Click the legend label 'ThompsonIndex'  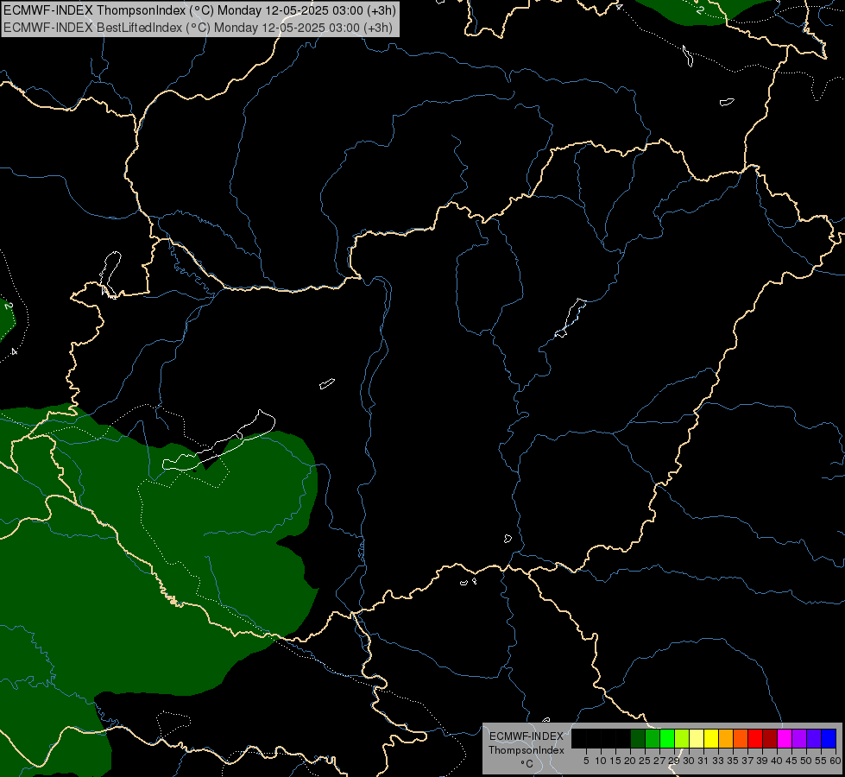pos(526,750)
